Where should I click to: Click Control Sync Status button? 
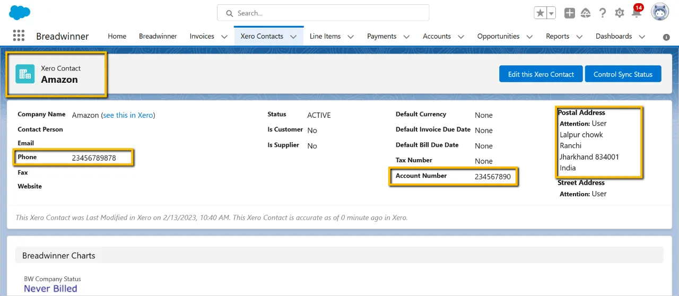[x=623, y=74]
